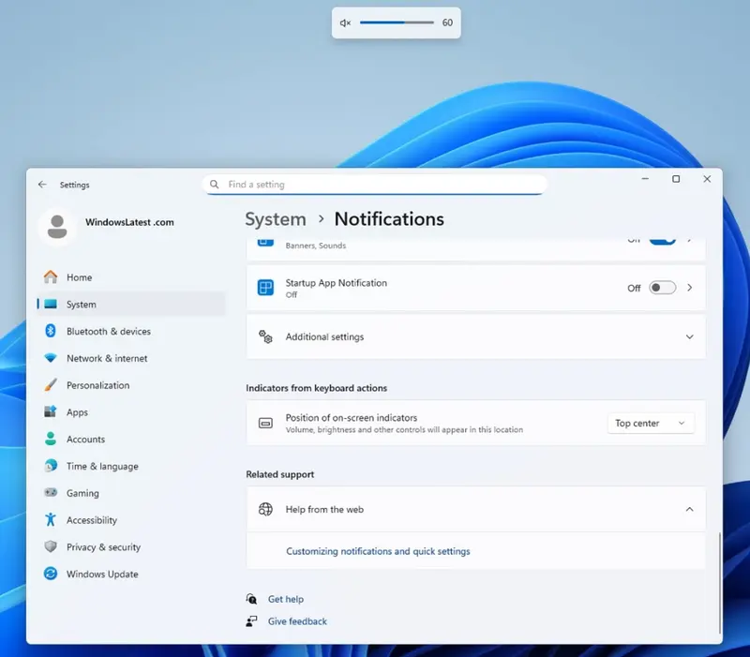
Task: Click the Windows Update sync icon
Action: click(x=50, y=575)
